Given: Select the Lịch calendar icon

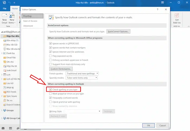Looking at the screenshot, I should point(5,75).
